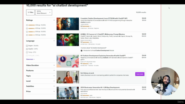Open Complete Chatbot Development course title
Screen dimensions: 185x104
104,18
